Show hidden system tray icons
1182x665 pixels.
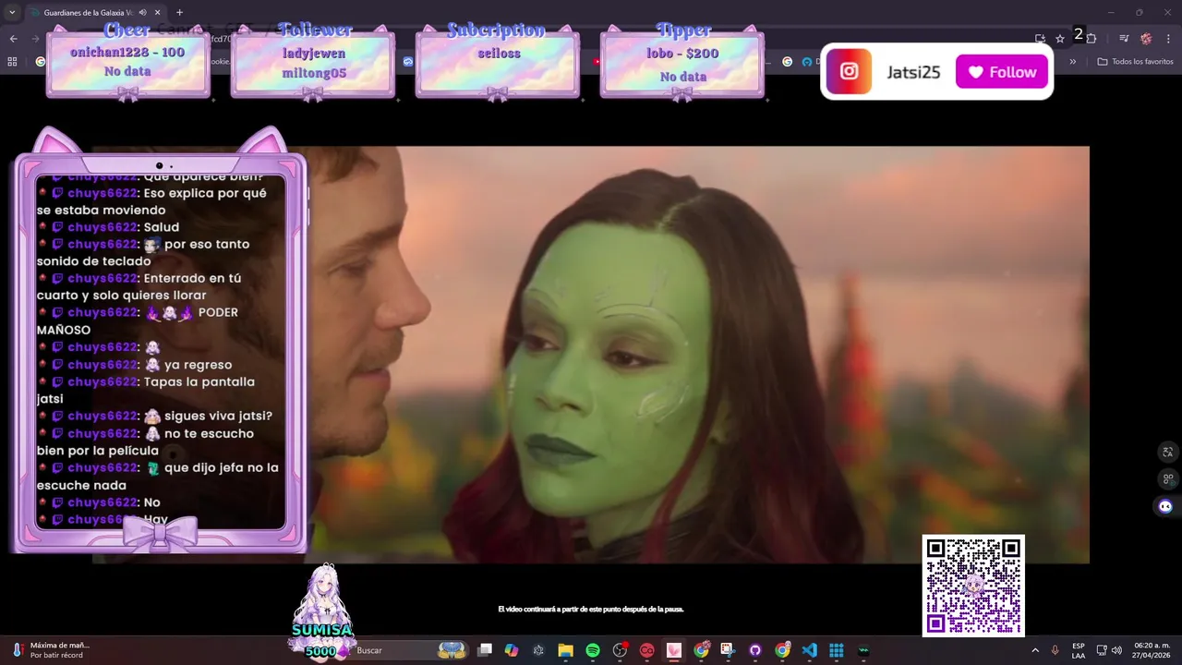pyautogui.click(x=1034, y=650)
